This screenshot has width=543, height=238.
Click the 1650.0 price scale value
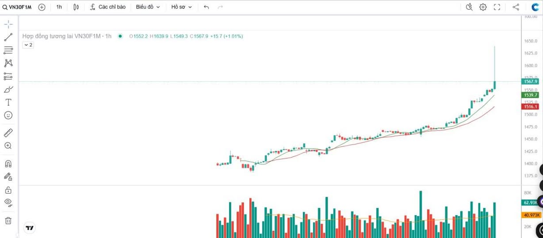click(x=530, y=41)
